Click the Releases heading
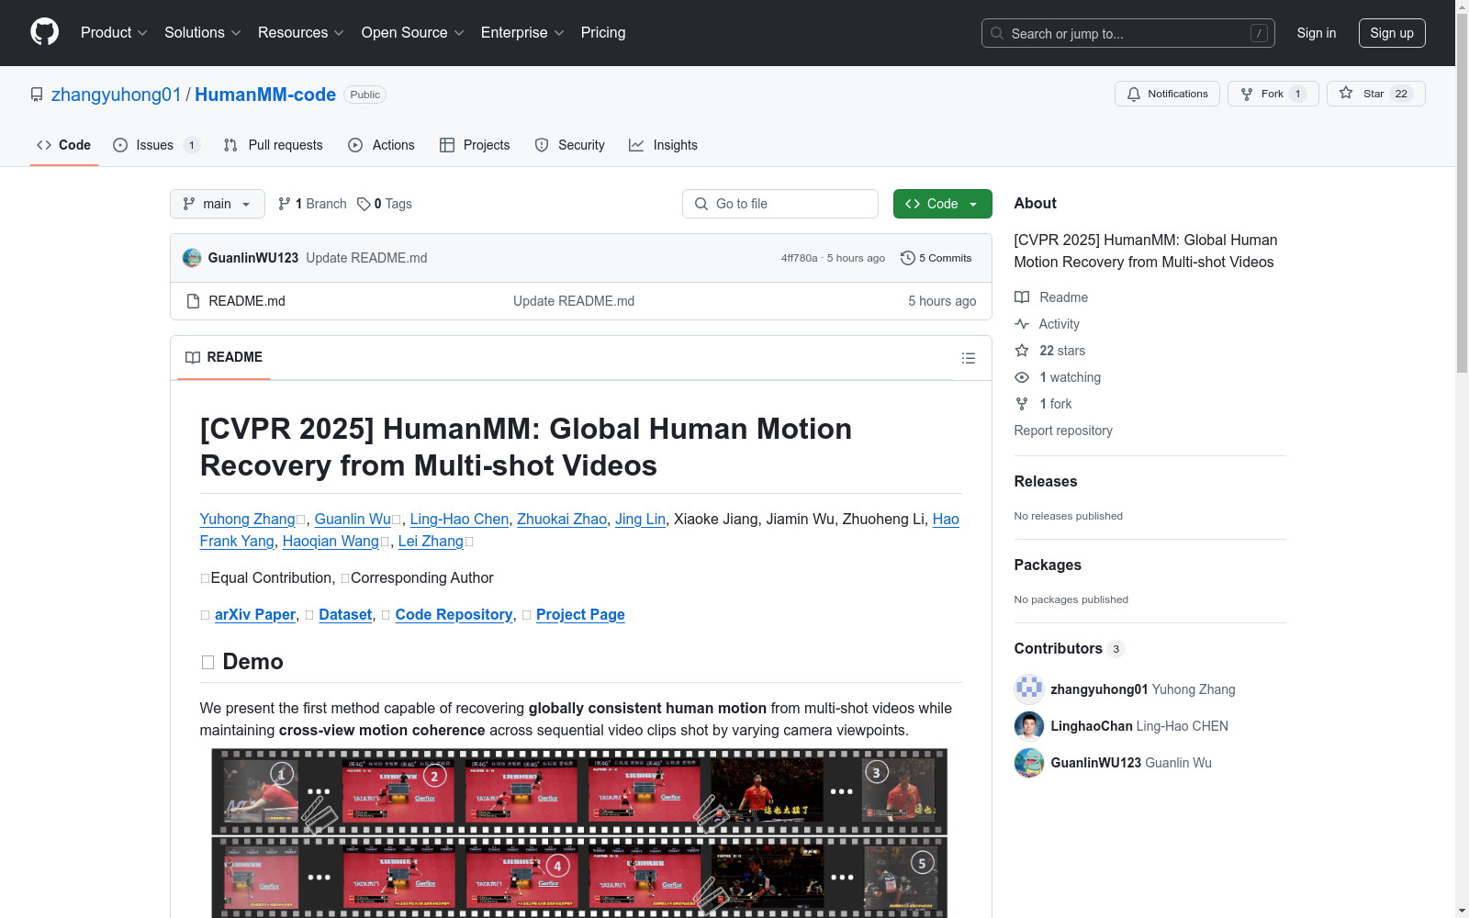 (x=1046, y=481)
